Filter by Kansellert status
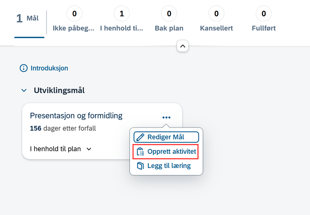Screen dimensions: 310x215 tap(216, 19)
